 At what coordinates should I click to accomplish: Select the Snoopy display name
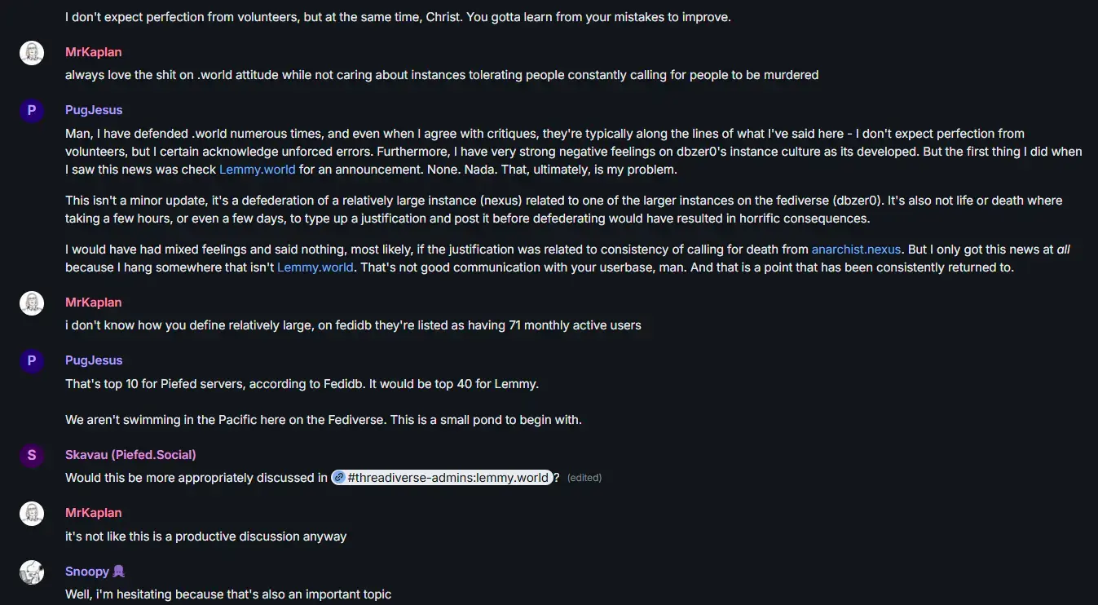point(87,572)
